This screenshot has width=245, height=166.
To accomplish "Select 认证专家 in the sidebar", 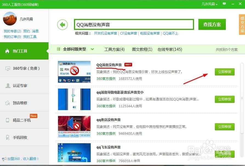I will (x=24, y=86).
